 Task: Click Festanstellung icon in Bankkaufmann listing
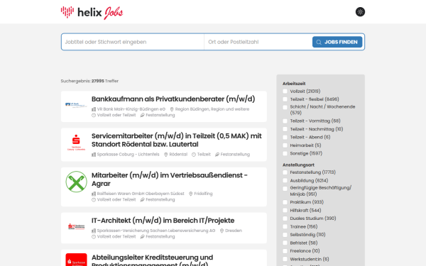coord(143,115)
